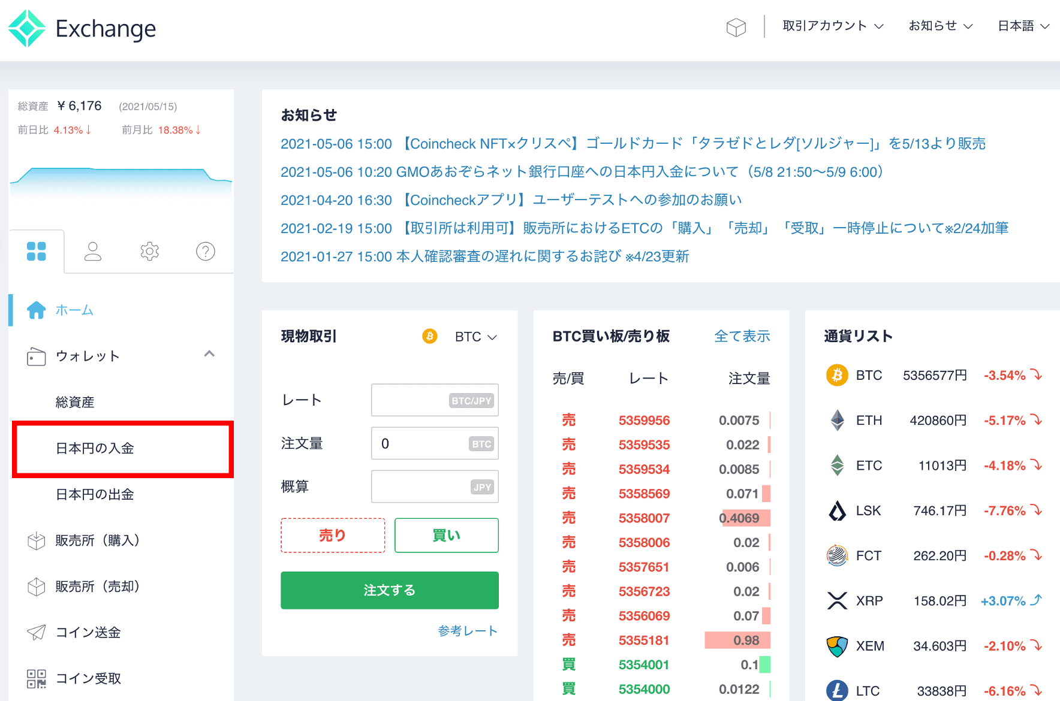Image resolution: width=1060 pixels, height=701 pixels.
Task: Click the Exchange diamond logo
Action: pos(28,27)
